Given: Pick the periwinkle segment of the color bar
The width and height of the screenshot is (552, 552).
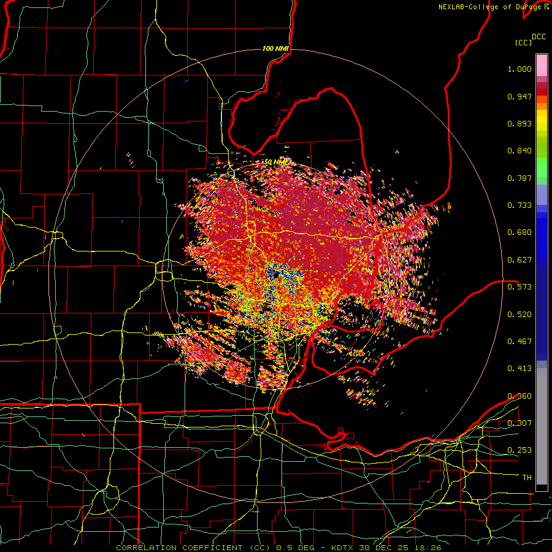Looking at the screenshot, I should (x=542, y=194).
